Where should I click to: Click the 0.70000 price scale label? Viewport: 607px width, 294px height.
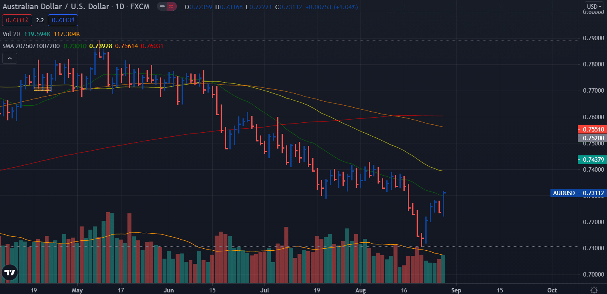coord(593,274)
